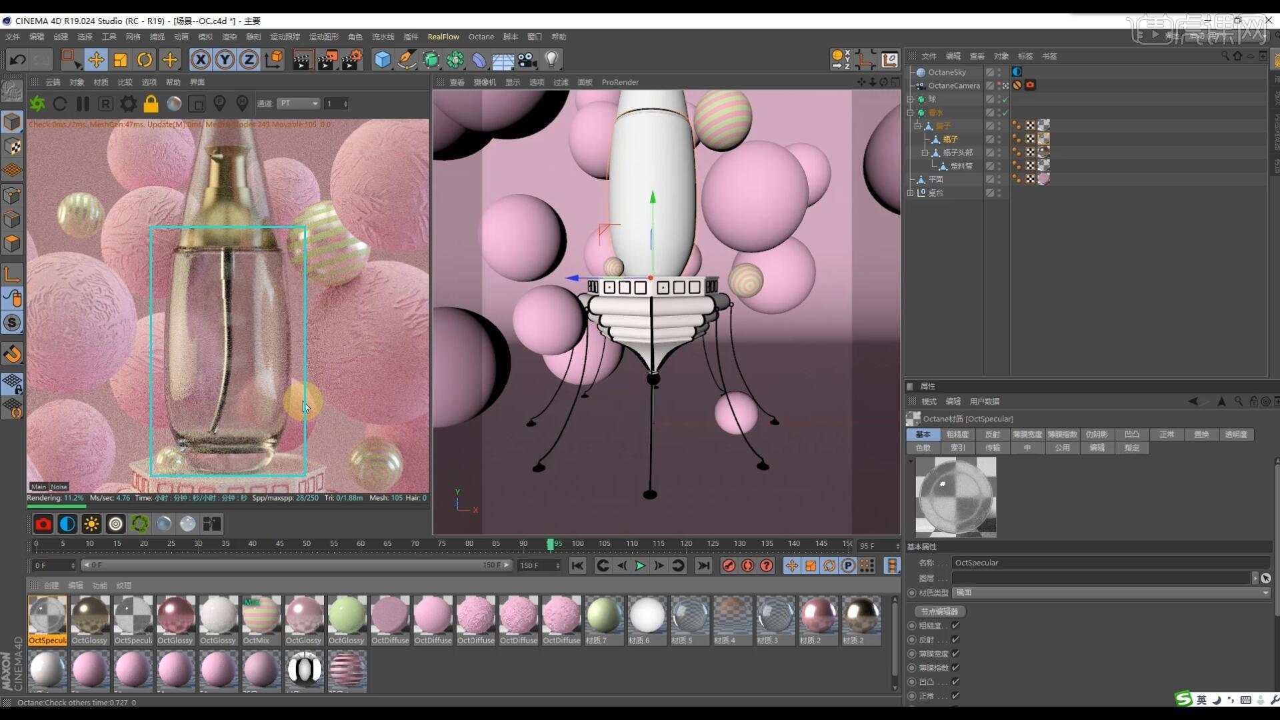Image resolution: width=1280 pixels, height=720 pixels.
Task: Switch to the 反射 tab in material attributes
Action: pyautogui.click(x=992, y=434)
